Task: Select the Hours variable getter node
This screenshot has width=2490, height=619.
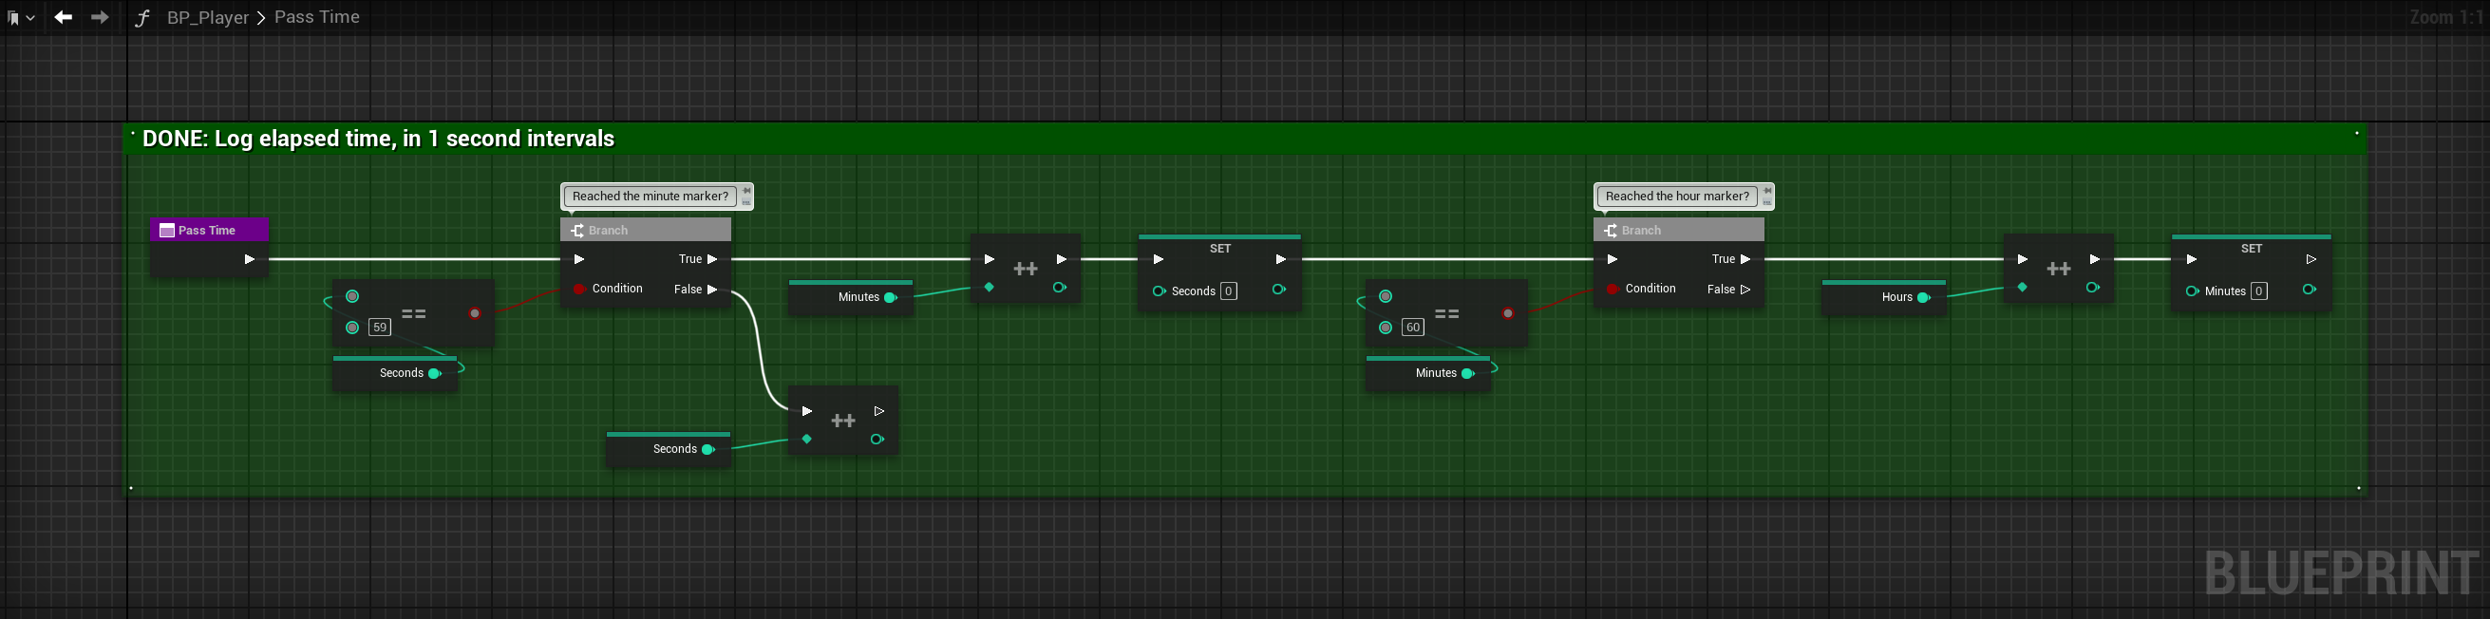Action: click(1884, 296)
